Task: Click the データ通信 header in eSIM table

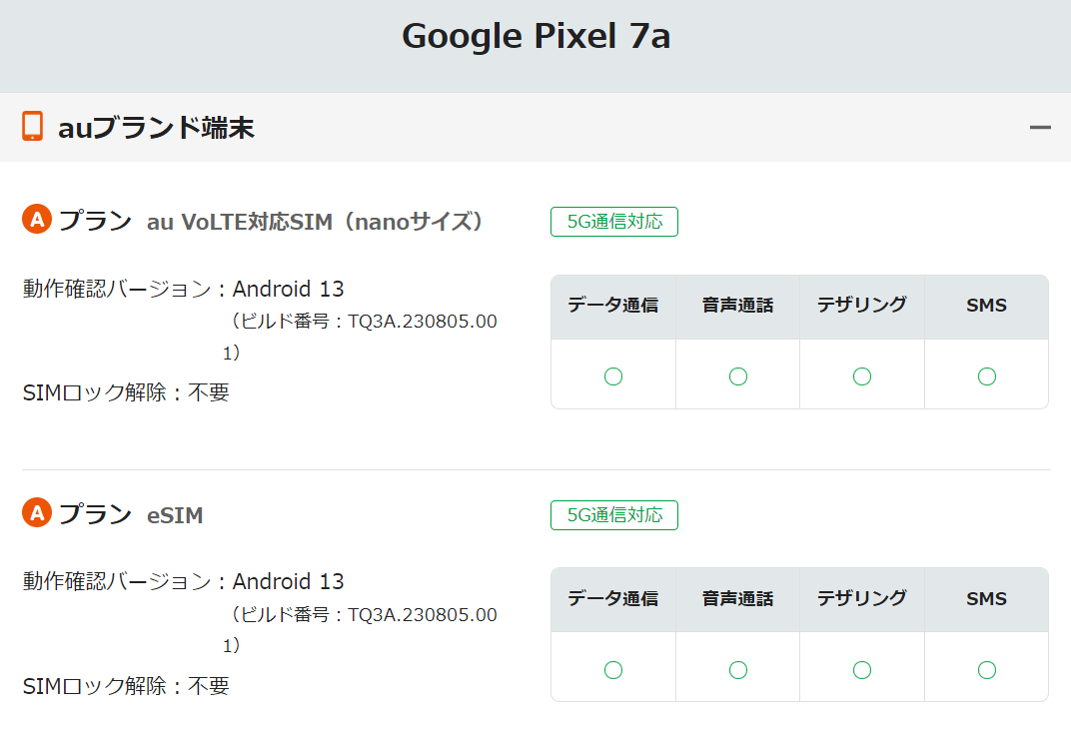Action: coord(613,599)
